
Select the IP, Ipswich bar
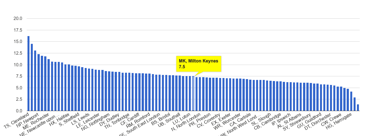click(291, 96)
